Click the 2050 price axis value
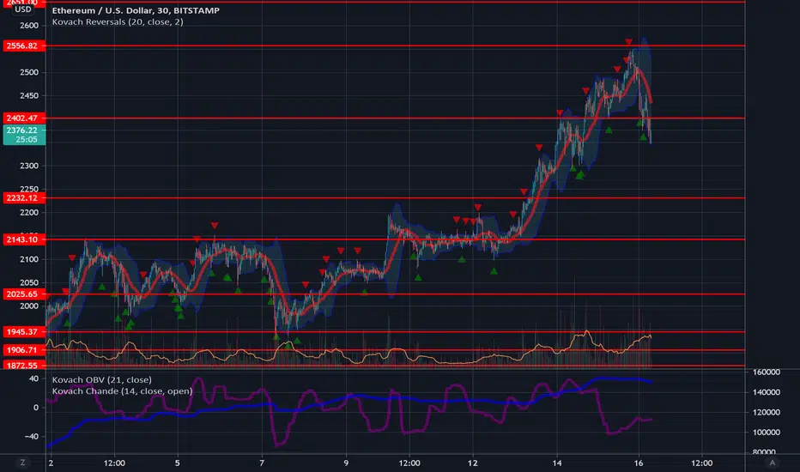800x472 pixels. pos(29,282)
